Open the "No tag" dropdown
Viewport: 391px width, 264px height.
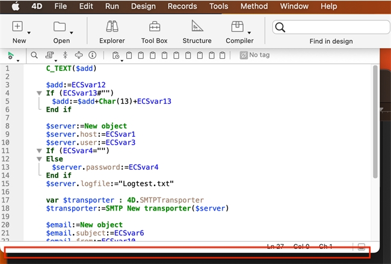pos(254,55)
